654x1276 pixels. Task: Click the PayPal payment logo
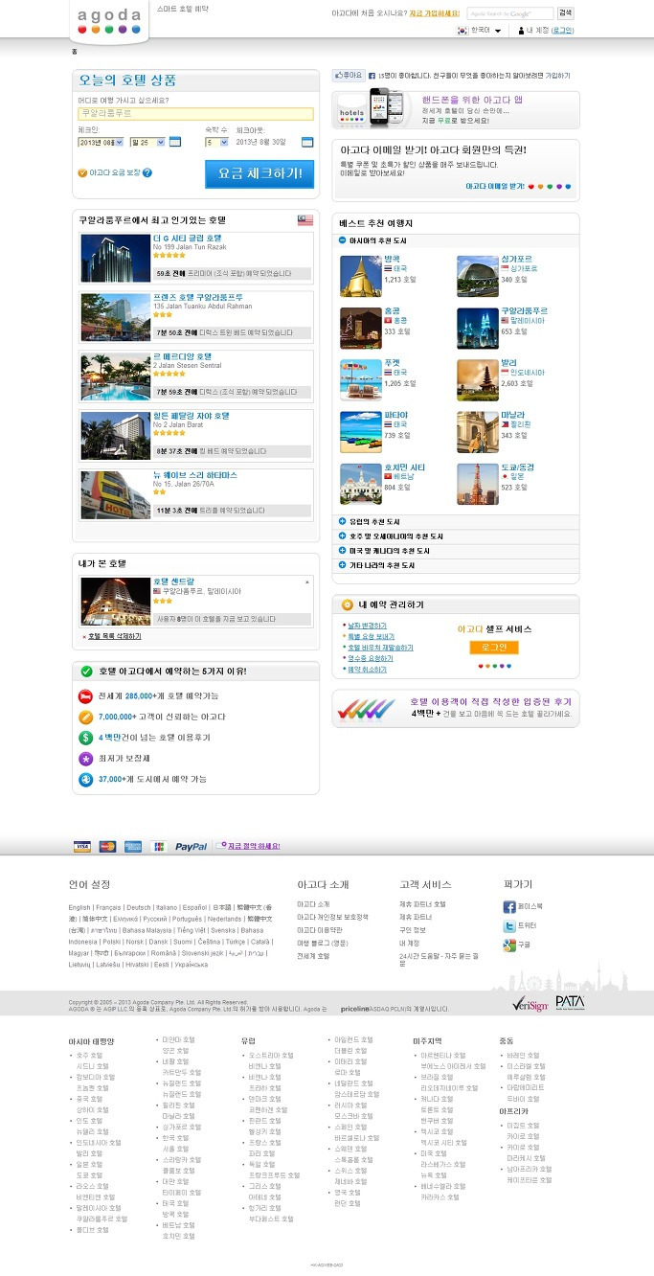(x=191, y=847)
